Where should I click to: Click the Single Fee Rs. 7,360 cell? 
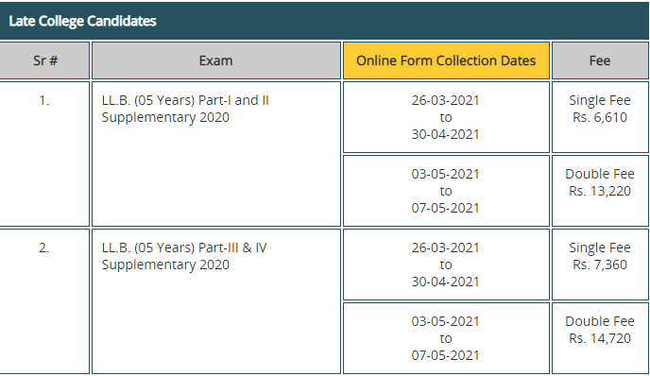(x=600, y=265)
